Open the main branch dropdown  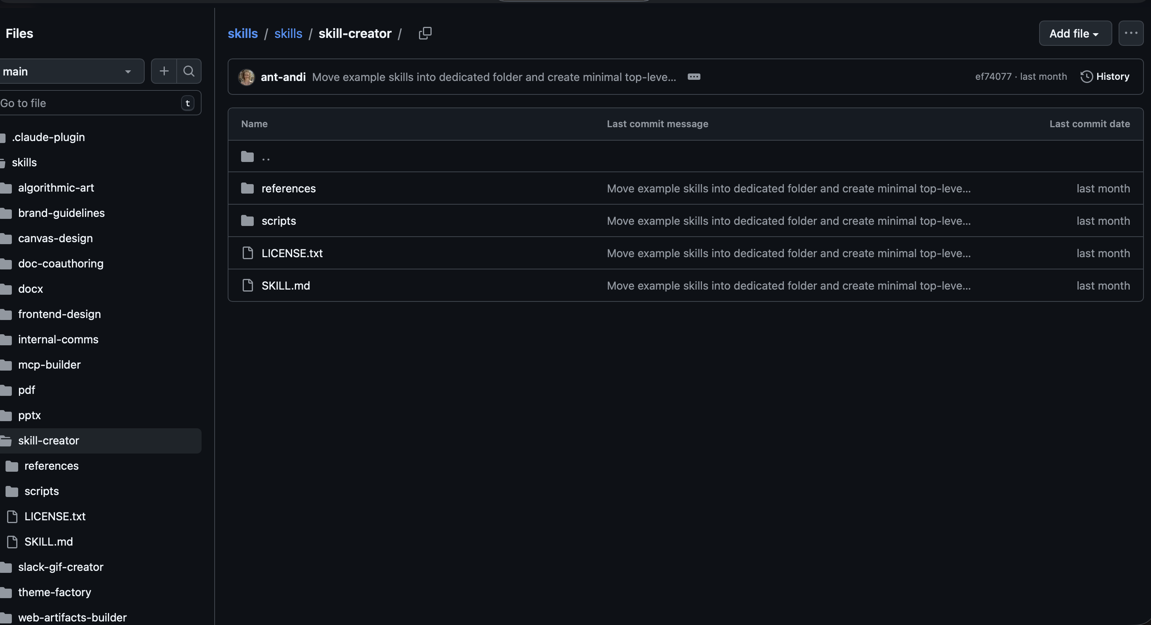point(71,71)
